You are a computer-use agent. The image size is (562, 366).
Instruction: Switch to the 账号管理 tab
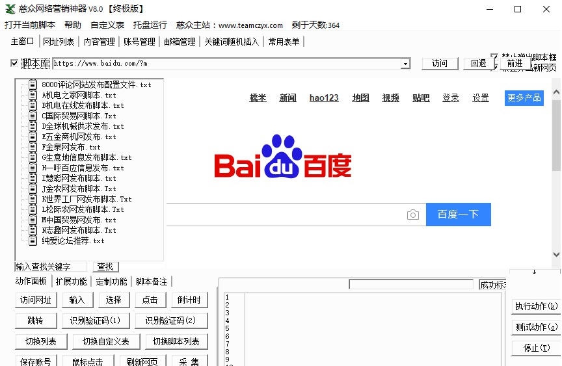point(139,42)
